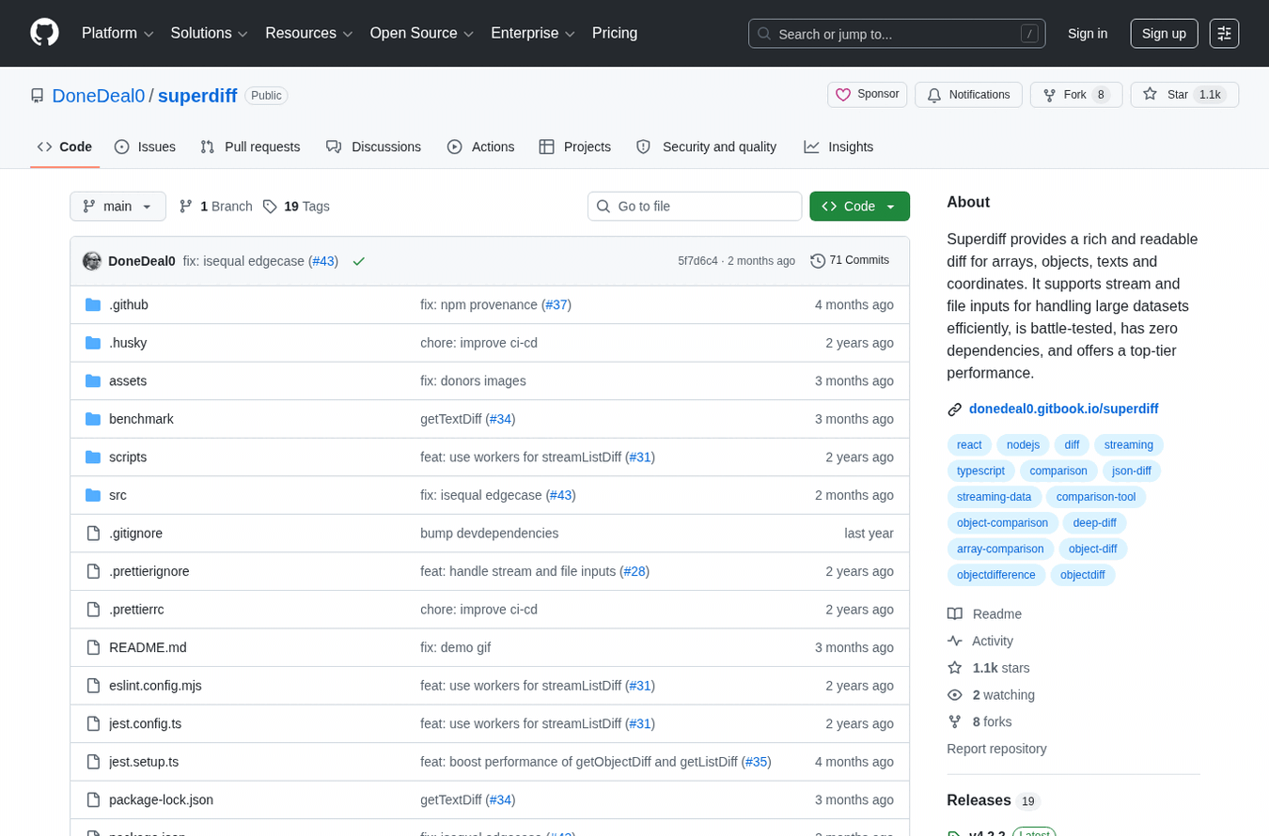Viewport: 1269px width, 836px height.
Task: Click the Notifications bell button
Action: pyautogui.click(x=968, y=95)
